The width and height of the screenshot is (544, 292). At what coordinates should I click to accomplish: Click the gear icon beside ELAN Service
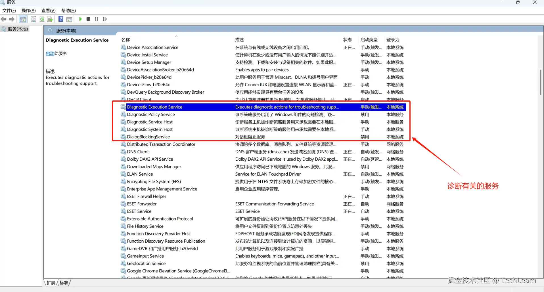coord(123,174)
